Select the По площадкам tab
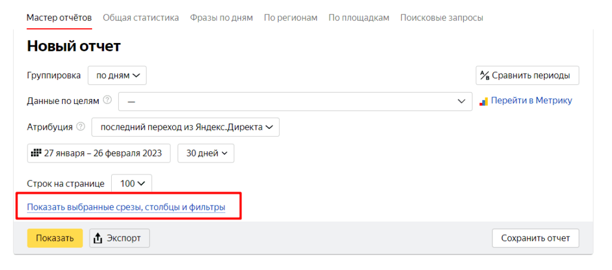Viewport: 612px width, 270px height. coord(359,17)
